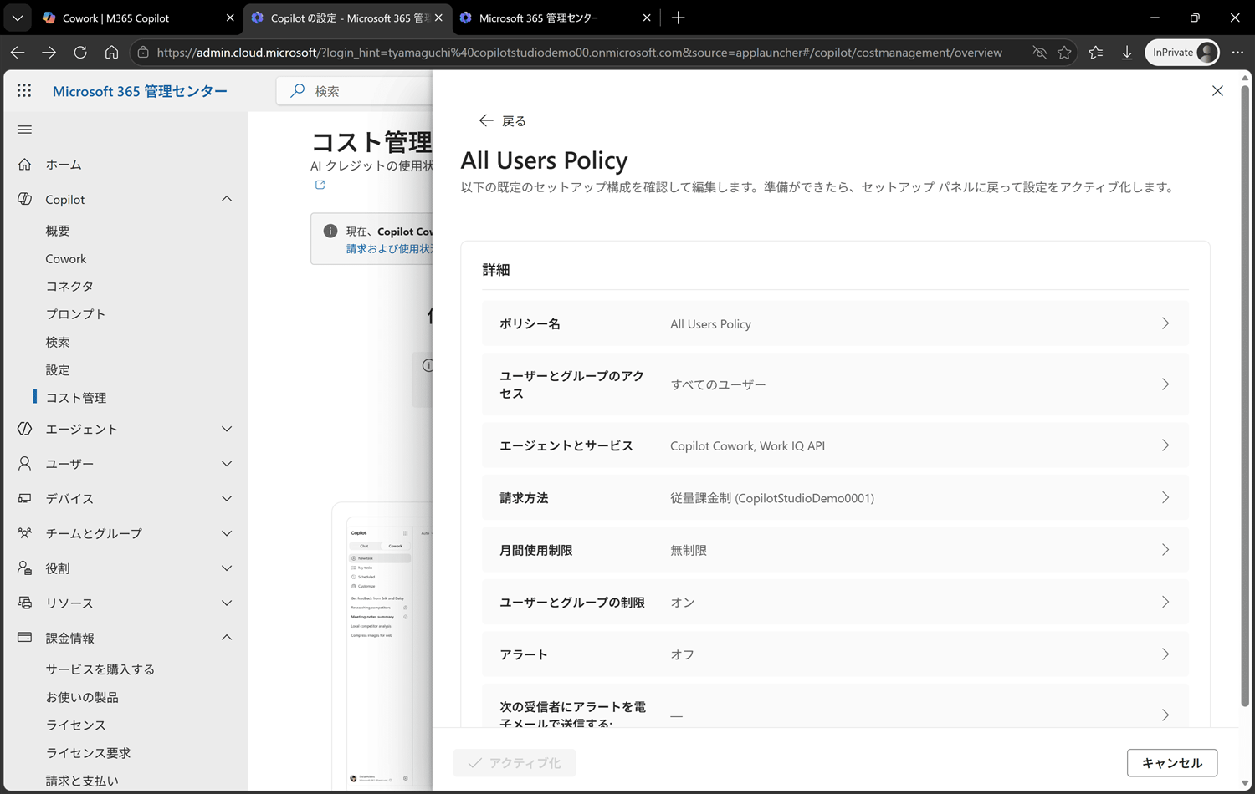
Task: Open a new browser tab
Action: (x=679, y=18)
